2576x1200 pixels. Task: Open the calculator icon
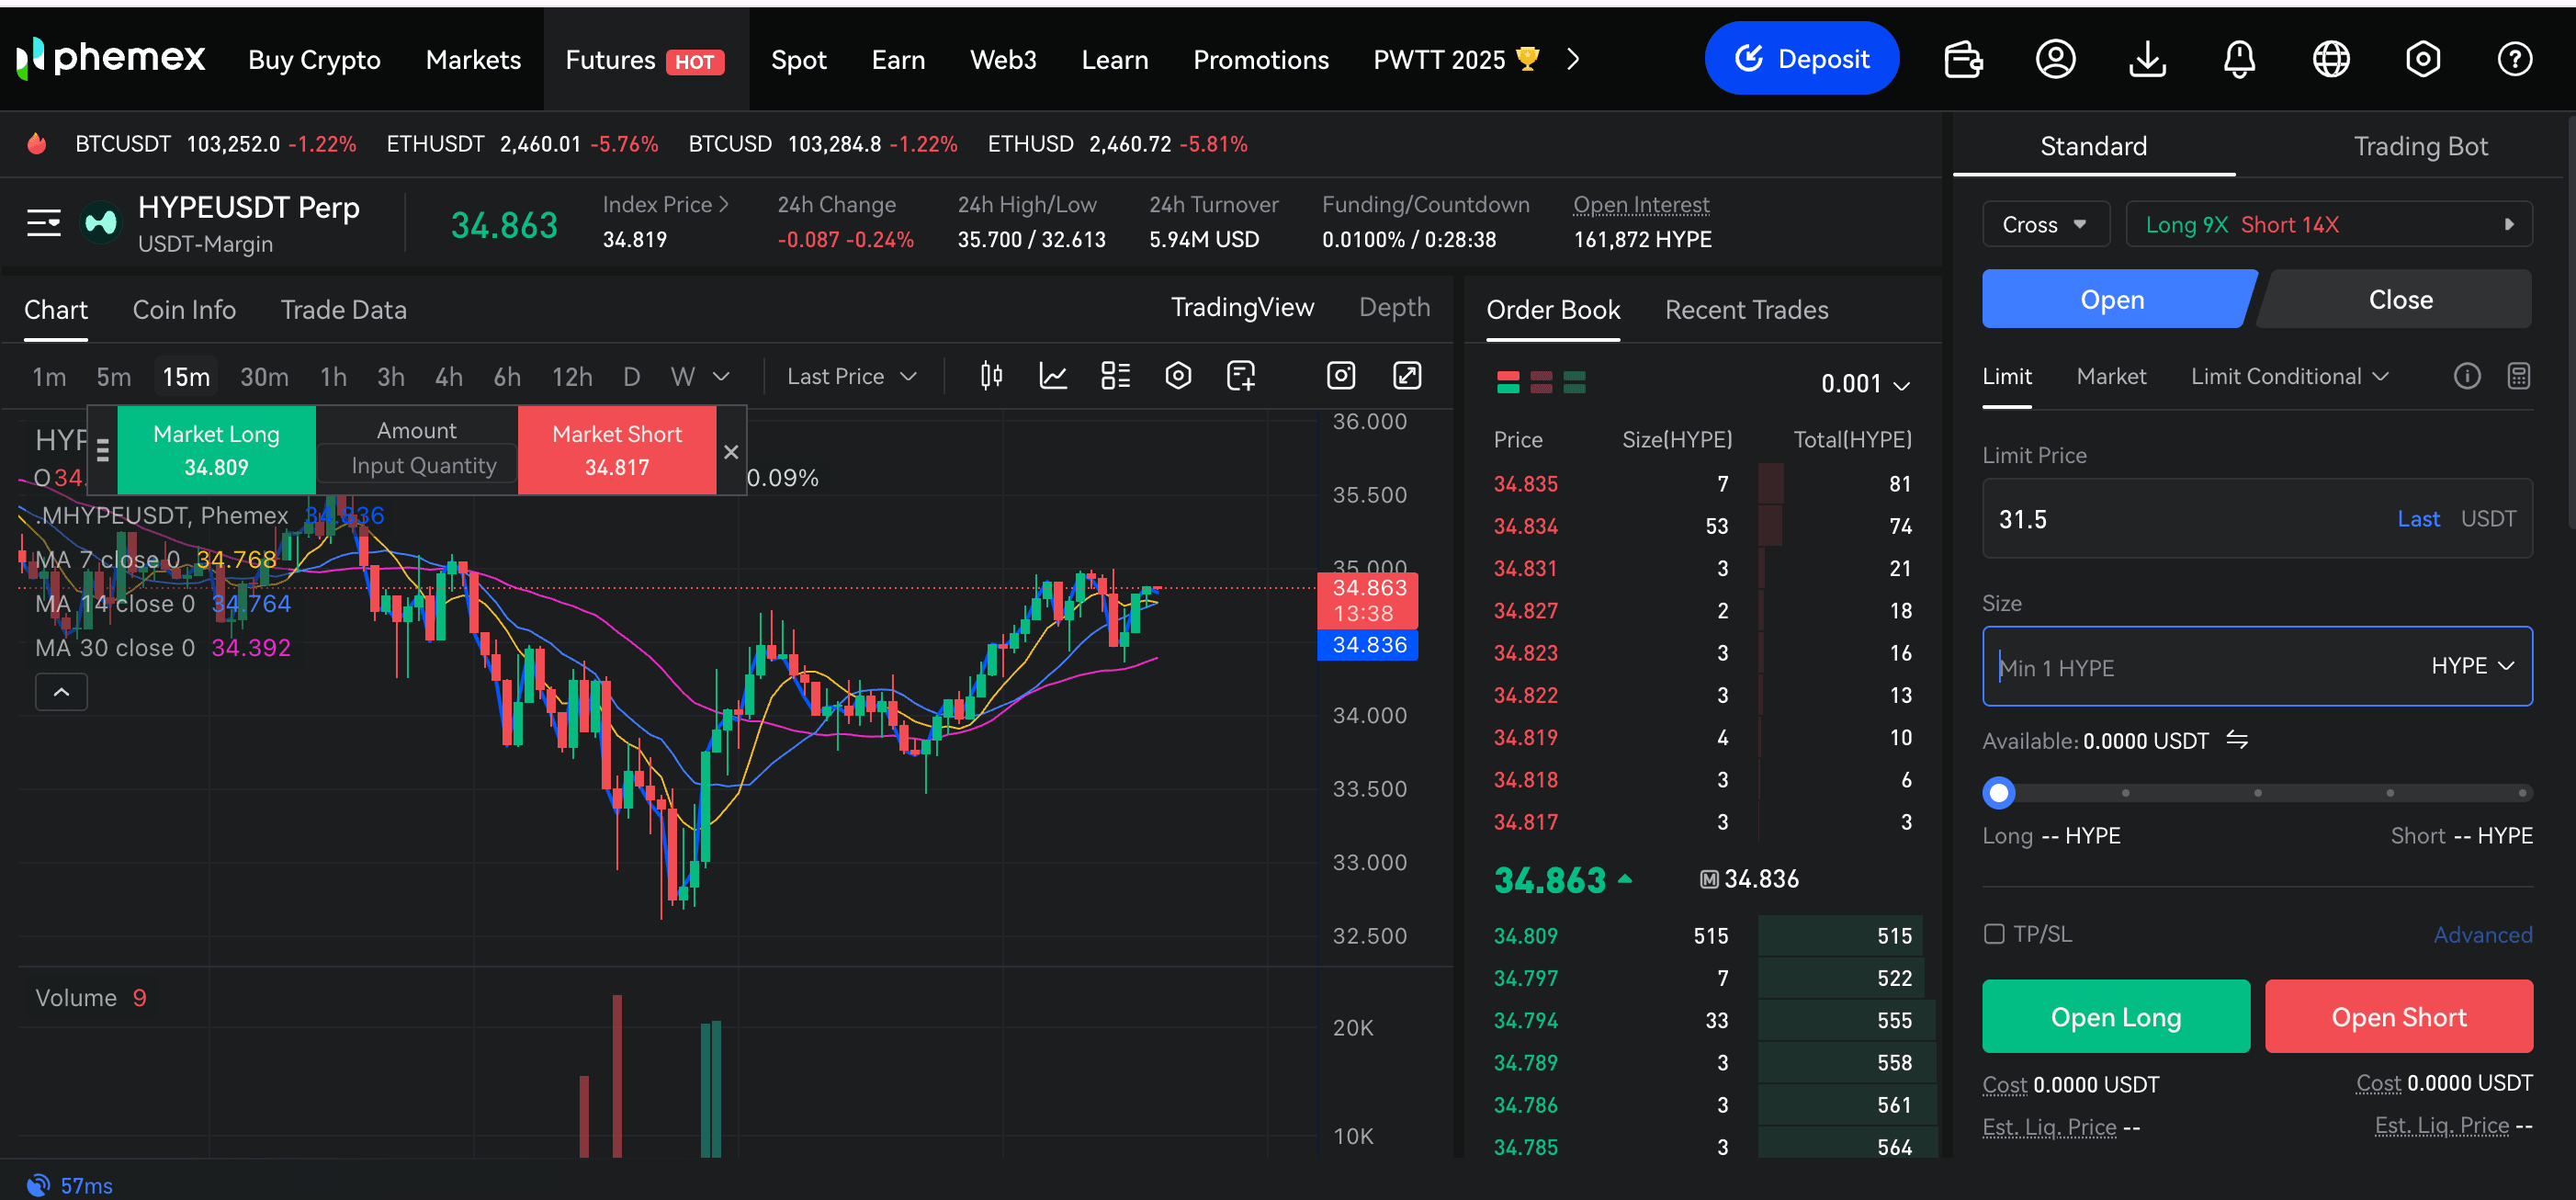pyautogui.click(x=2518, y=376)
